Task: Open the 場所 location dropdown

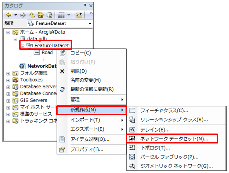Action: point(90,24)
